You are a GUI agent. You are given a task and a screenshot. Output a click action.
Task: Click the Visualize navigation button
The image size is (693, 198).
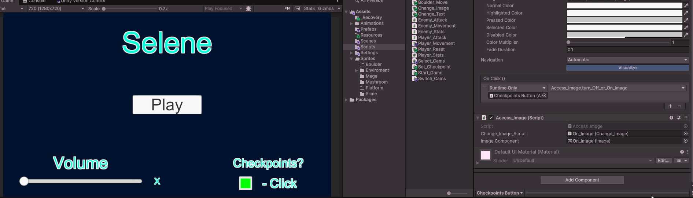click(x=627, y=68)
